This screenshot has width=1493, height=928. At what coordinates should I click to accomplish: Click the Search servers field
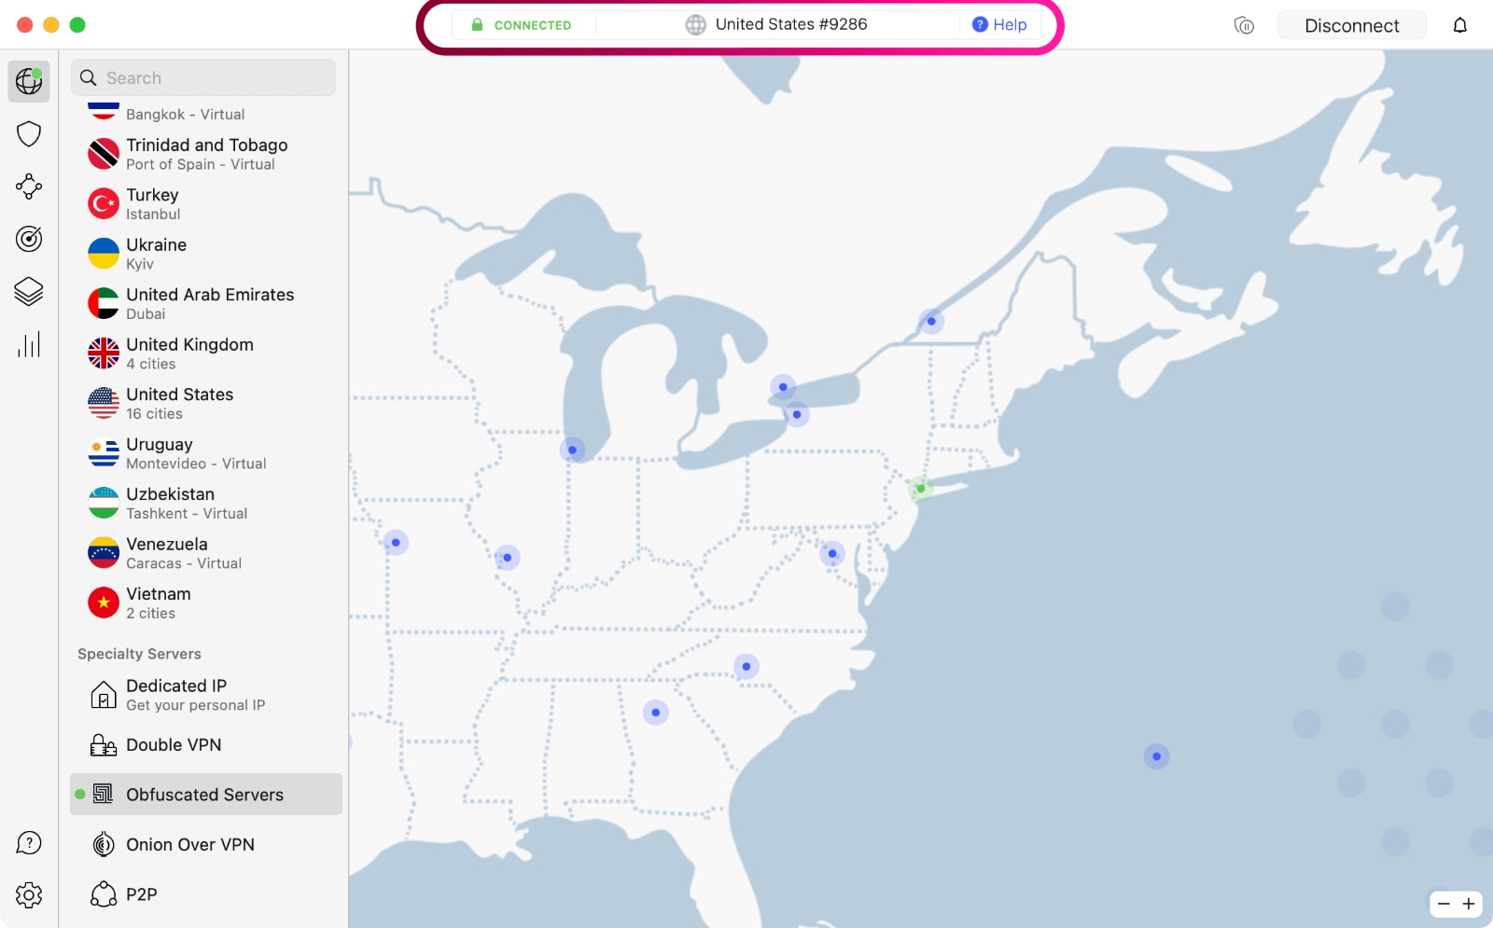[x=203, y=77]
